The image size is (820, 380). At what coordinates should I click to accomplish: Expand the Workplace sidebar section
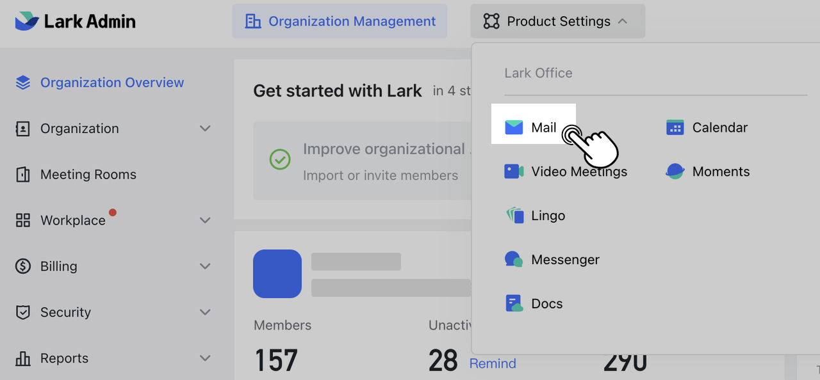pyautogui.click(x=205, y=220)
